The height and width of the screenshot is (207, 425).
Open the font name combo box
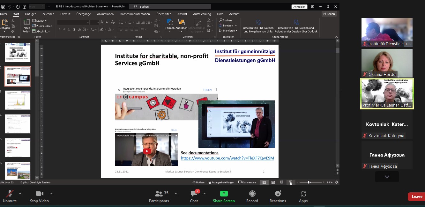(x=73, y=22)
